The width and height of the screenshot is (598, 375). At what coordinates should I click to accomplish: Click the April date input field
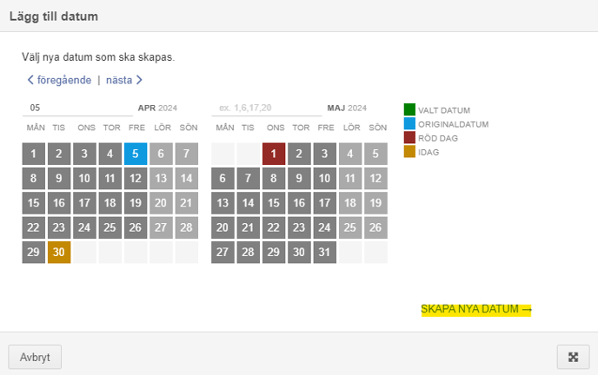pos(77,109)
